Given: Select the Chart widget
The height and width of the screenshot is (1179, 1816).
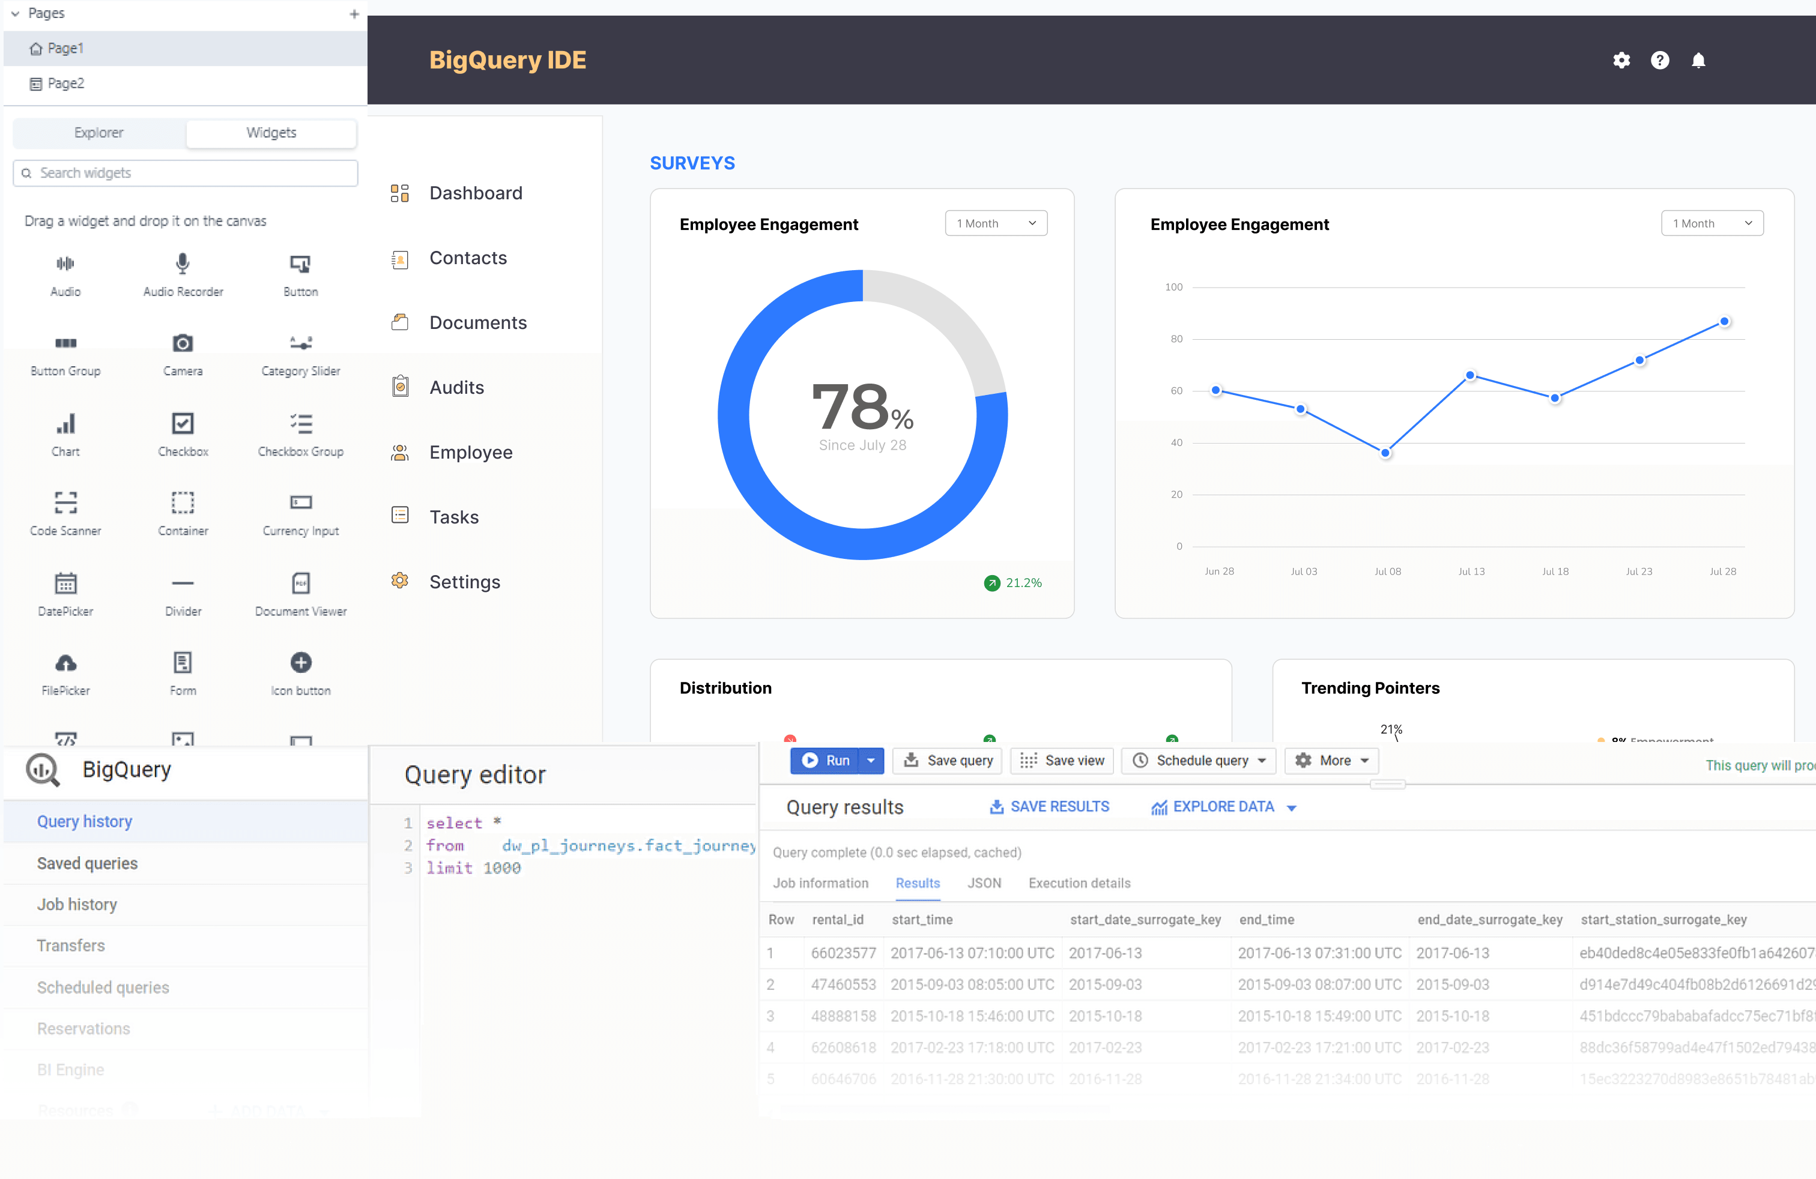Looking at the screenshot, I should pos(65,433).
